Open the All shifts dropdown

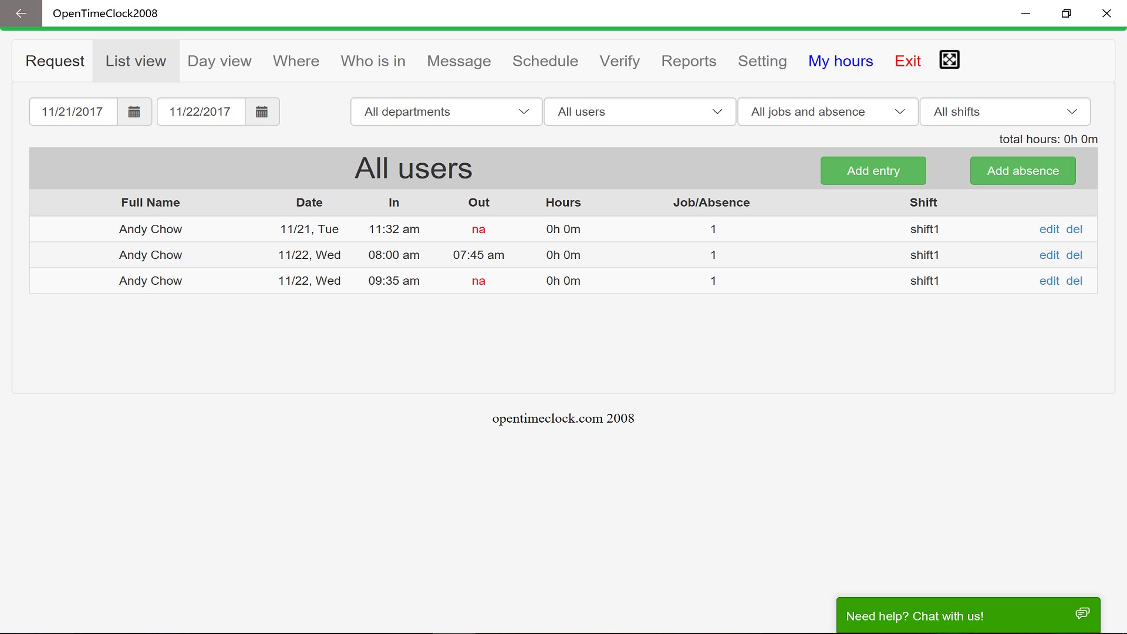(1004, 112)
